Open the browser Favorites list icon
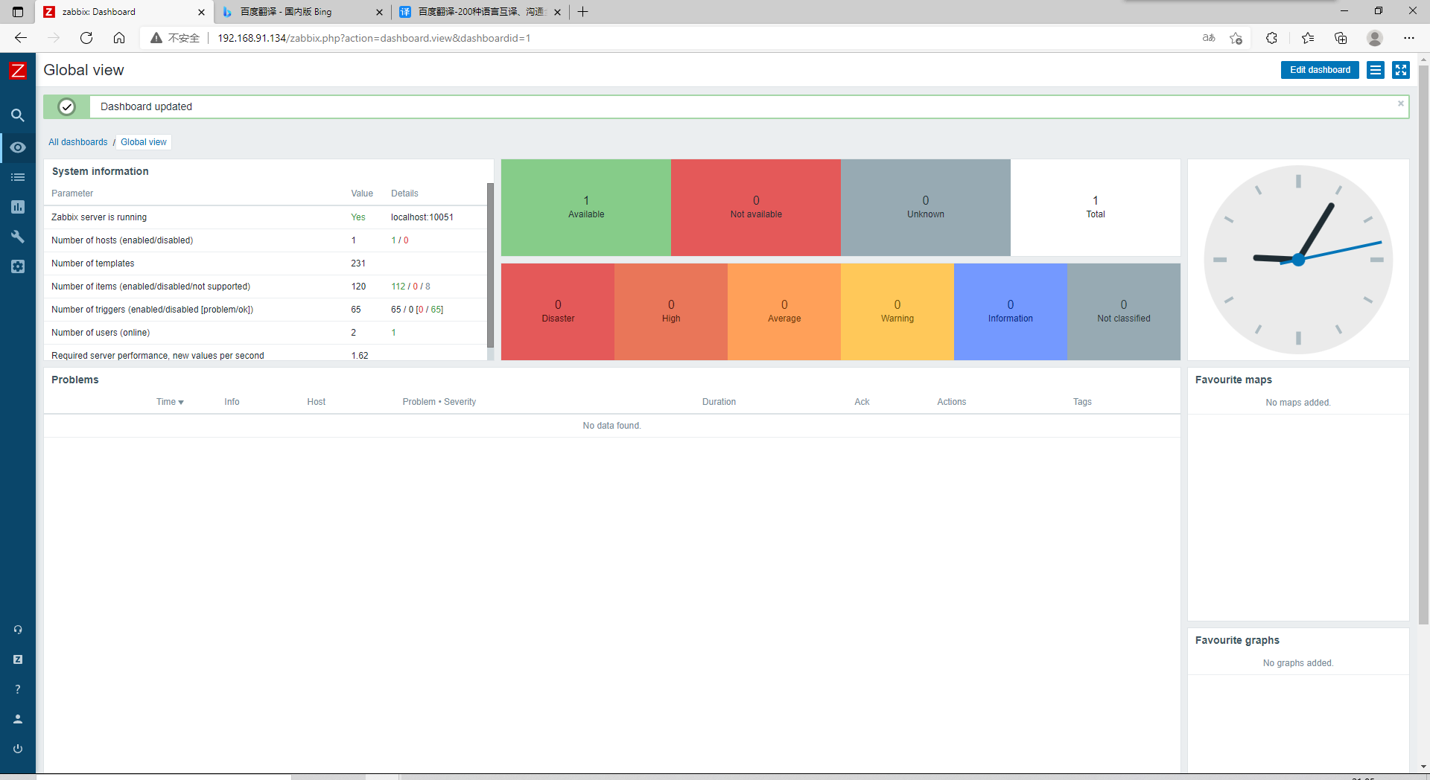Viewport: 1430px width, 780px height. tap(1308, 38)
